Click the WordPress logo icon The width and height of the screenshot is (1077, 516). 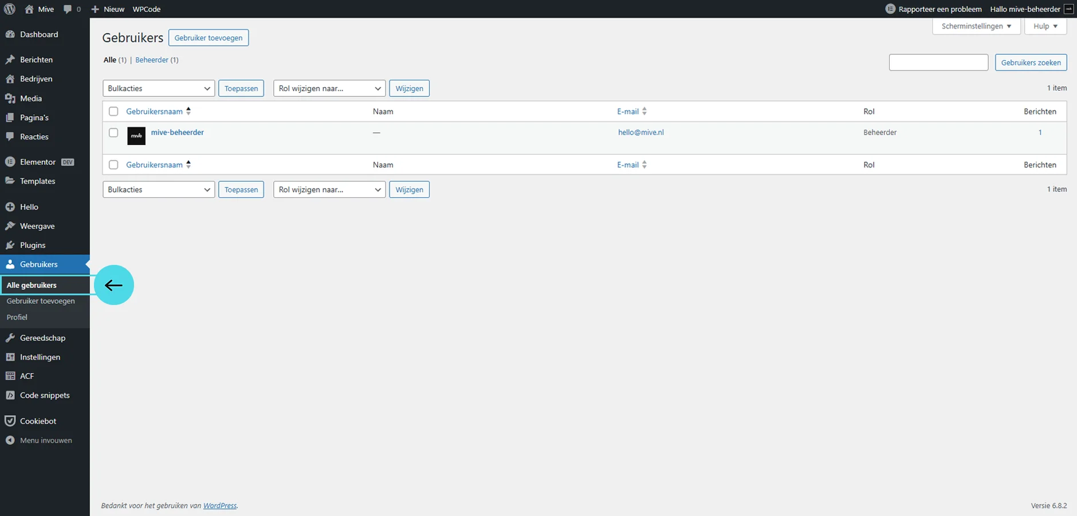[9, 9]
